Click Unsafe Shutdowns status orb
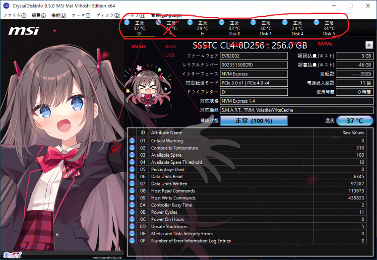The image size is (377, 260). pos(132,226)
